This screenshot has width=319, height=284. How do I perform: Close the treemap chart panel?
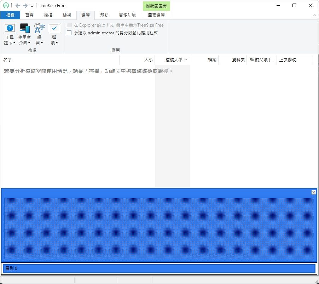pyautogui.click(x=313, y=192)
